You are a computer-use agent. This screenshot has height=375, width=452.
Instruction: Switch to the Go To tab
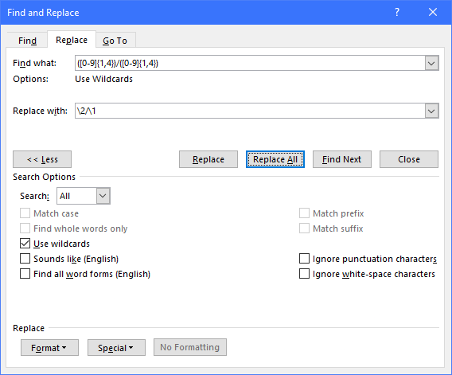pyautogui.click(x=115, y=41)
